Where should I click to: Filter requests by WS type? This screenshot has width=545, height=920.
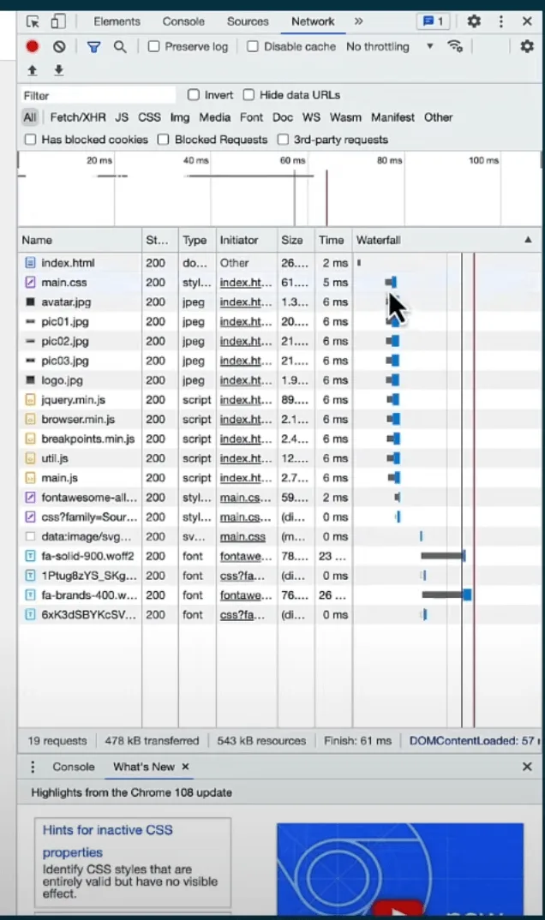click(311, 117)
